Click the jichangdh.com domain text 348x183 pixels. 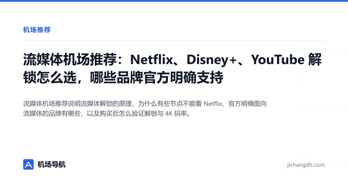tap(306, 165)
